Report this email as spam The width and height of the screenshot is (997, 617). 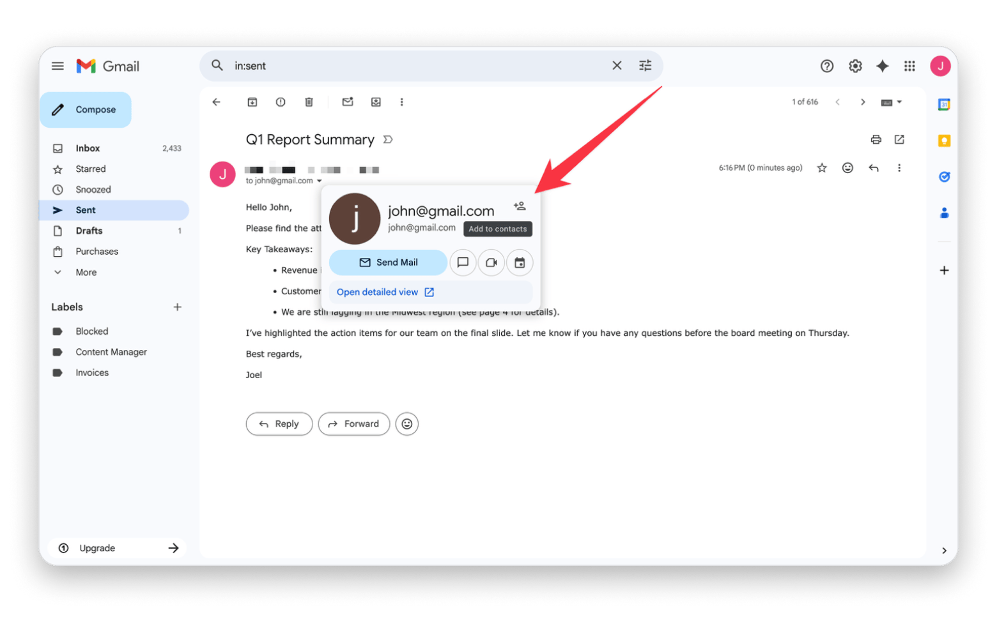point(281,102)
